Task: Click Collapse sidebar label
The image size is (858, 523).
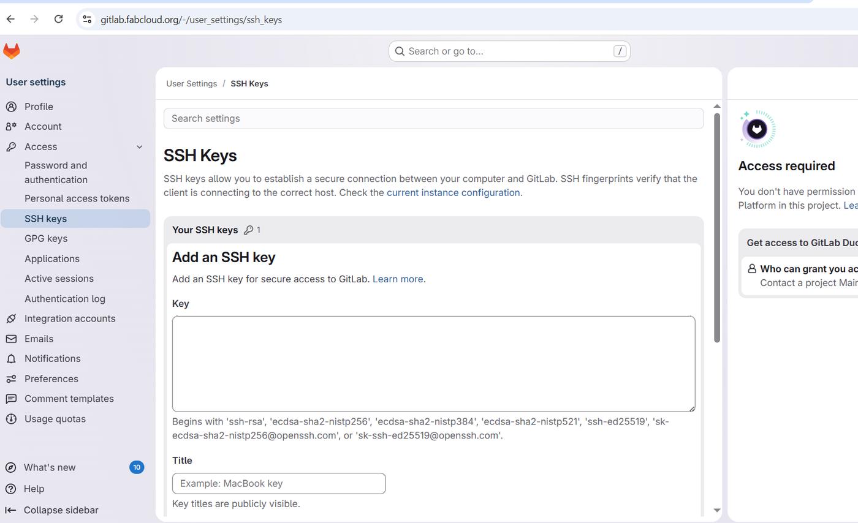Action: (61, 510)
